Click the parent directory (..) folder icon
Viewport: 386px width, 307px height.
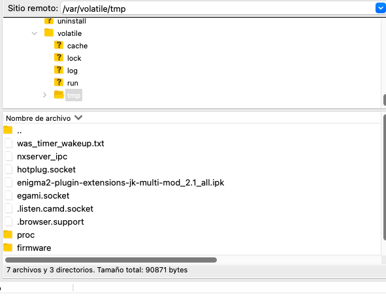(x=8, y=130)
